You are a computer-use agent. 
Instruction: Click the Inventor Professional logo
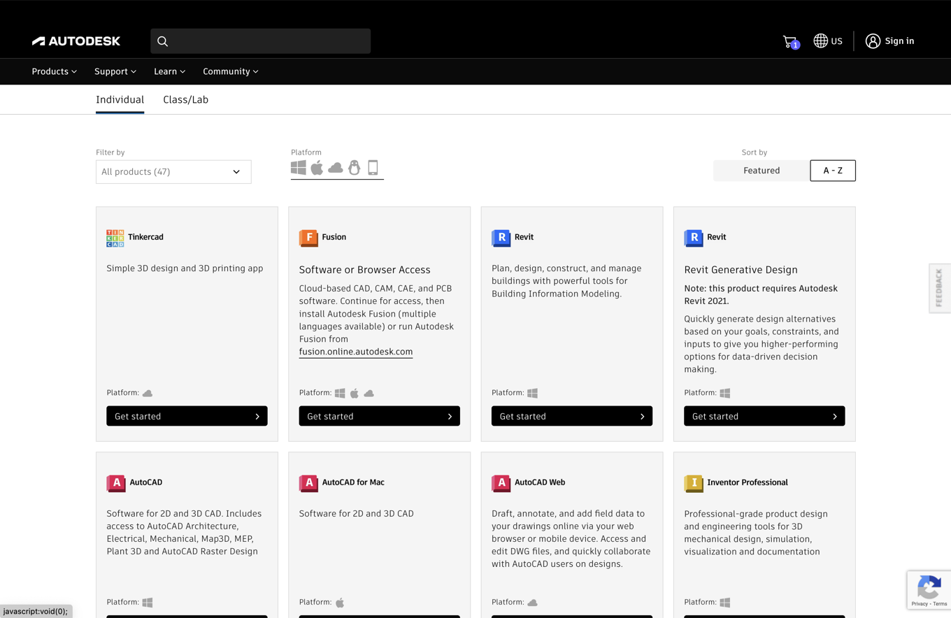[694, 482]
